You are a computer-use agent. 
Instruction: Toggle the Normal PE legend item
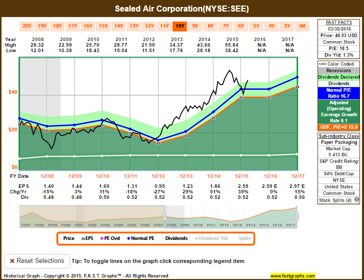tap(140, 238)
